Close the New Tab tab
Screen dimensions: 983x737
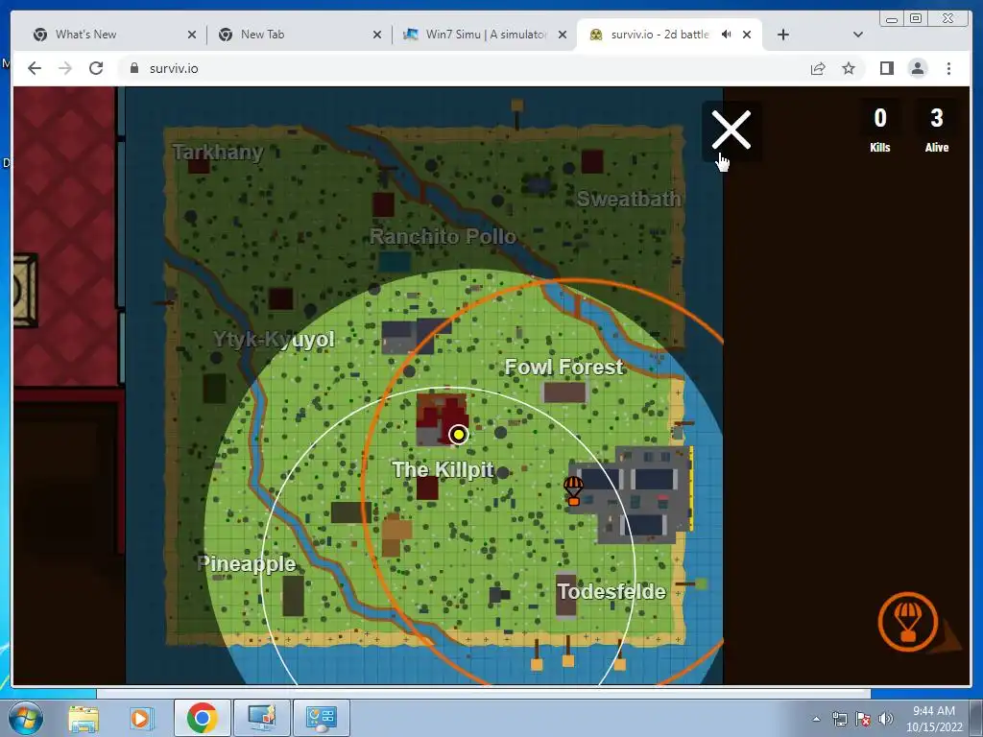pyautogui.click(x=376, y=35)
